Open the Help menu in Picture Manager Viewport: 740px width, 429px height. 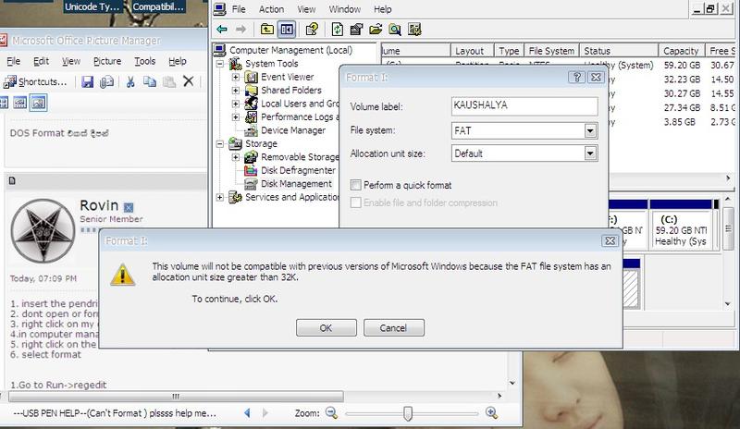(178, 61)
